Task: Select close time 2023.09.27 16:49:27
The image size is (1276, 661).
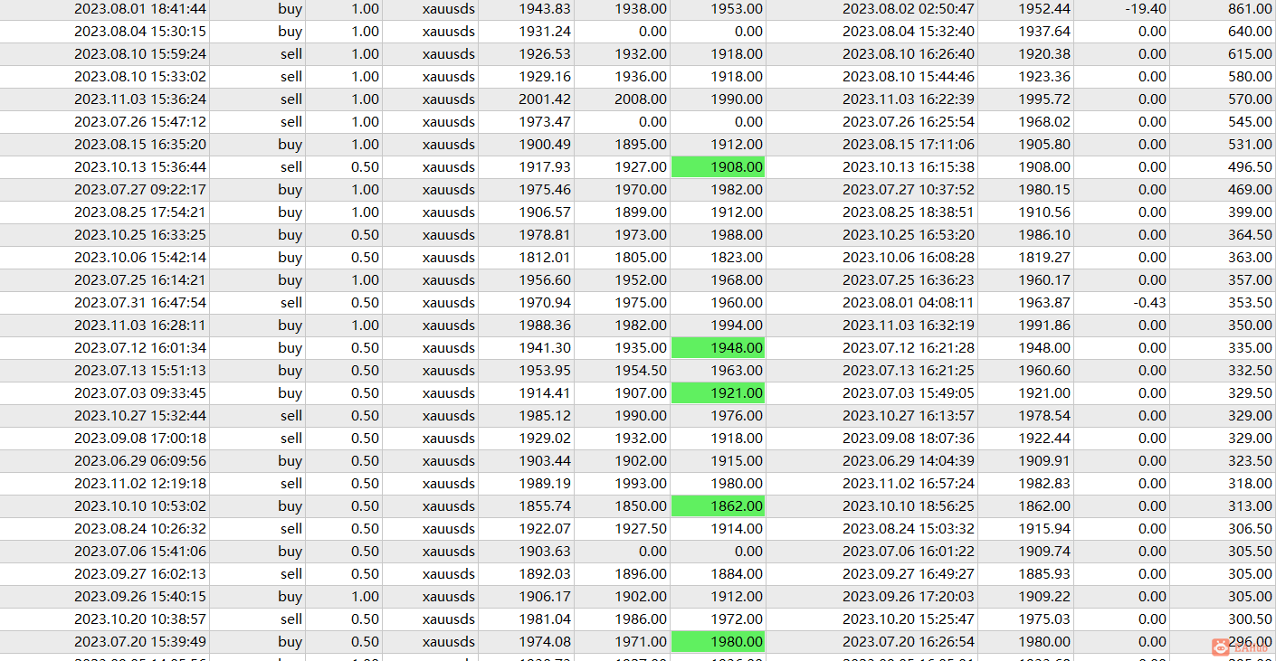Action: click(x=909, y=574)
